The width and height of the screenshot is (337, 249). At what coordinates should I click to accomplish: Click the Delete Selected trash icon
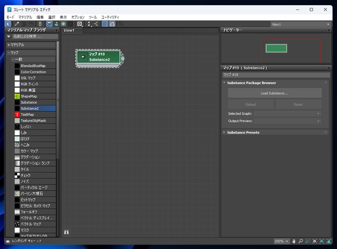coord(40,24)
